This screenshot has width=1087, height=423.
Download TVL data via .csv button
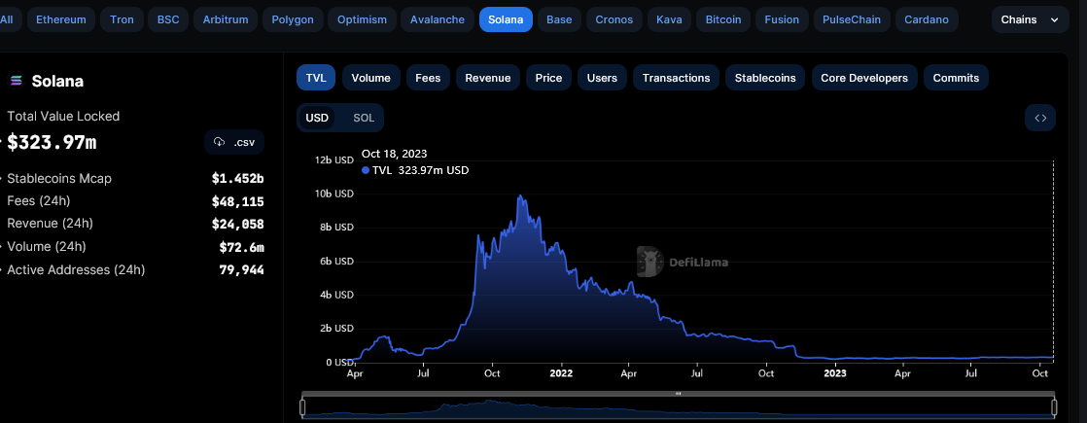pos(234,141)
